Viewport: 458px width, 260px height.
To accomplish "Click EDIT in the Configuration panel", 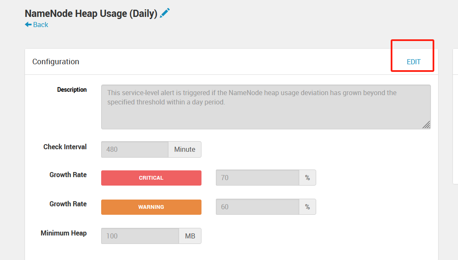I will click(414, 62).
